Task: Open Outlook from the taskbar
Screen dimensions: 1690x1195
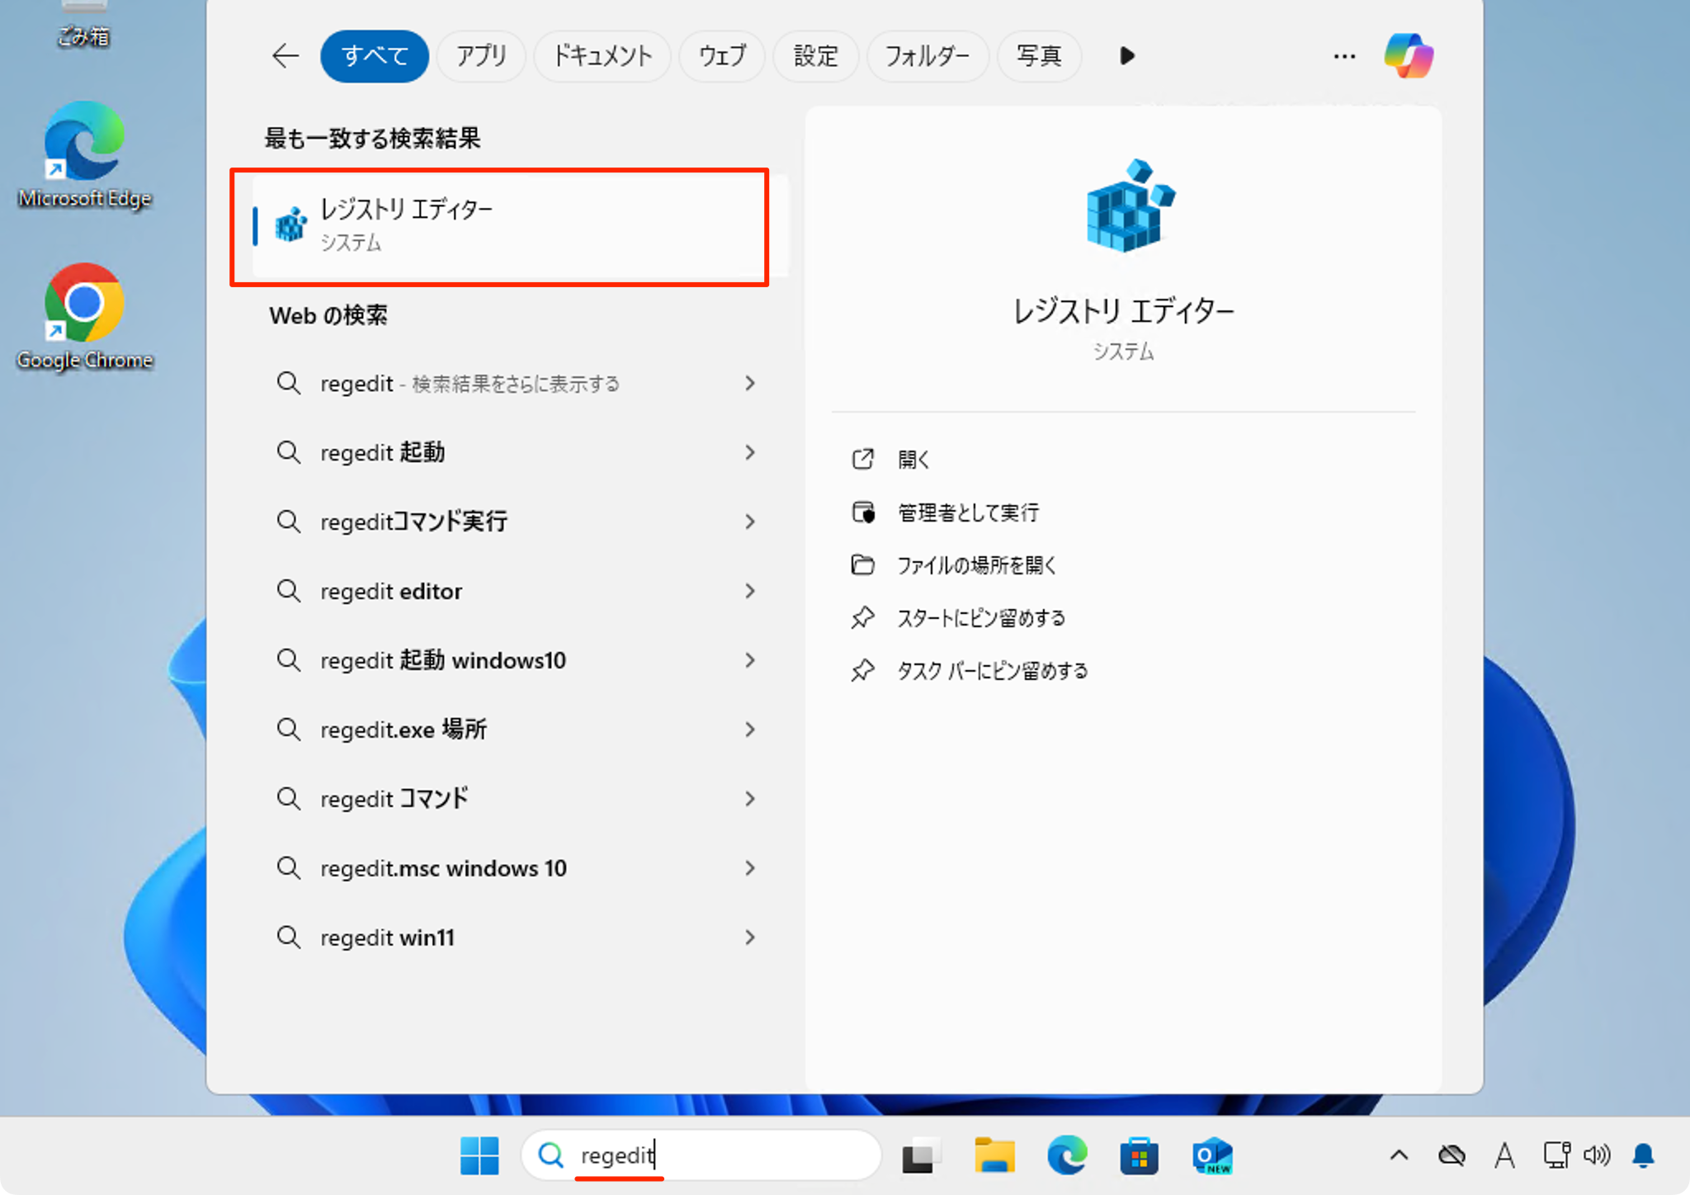Action: tap(1211, 1155)
